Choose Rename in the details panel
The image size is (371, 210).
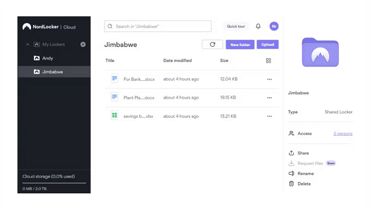305,173
